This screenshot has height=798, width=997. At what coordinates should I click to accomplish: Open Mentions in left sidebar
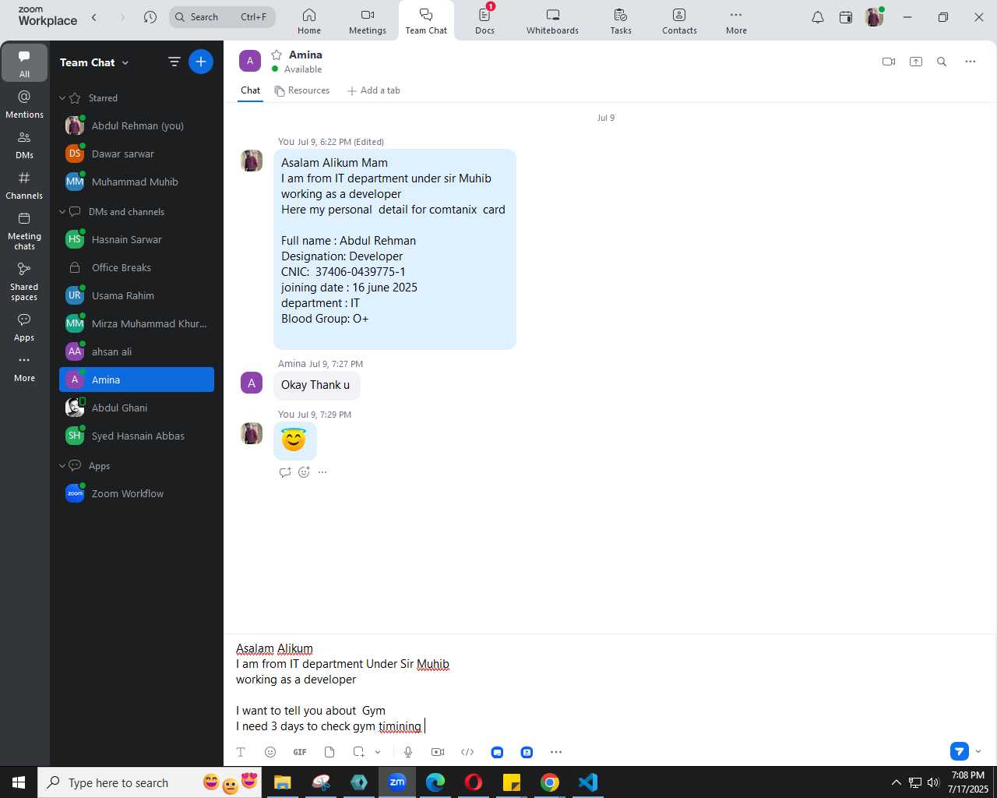point(24,104)
